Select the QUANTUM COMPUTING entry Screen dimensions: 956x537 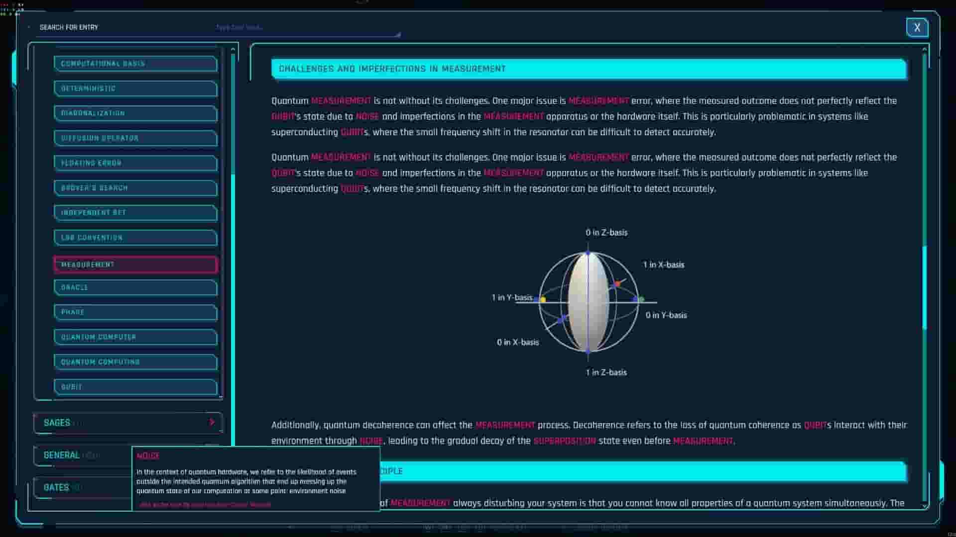[x=135, y=362]
